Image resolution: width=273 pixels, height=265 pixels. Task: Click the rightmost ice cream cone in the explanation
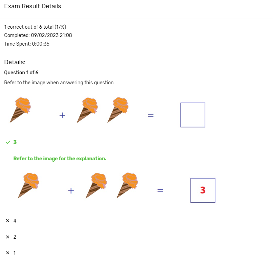coord(127,185)
